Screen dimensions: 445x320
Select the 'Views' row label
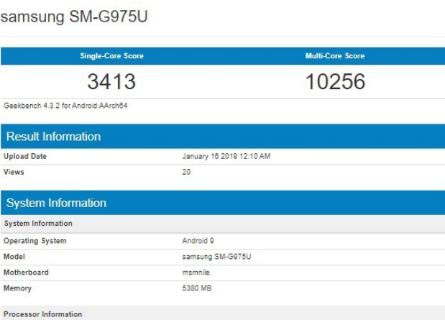pos(14,172)
